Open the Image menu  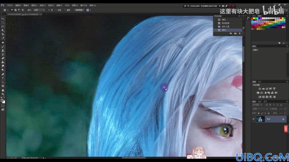pos(26,5)
